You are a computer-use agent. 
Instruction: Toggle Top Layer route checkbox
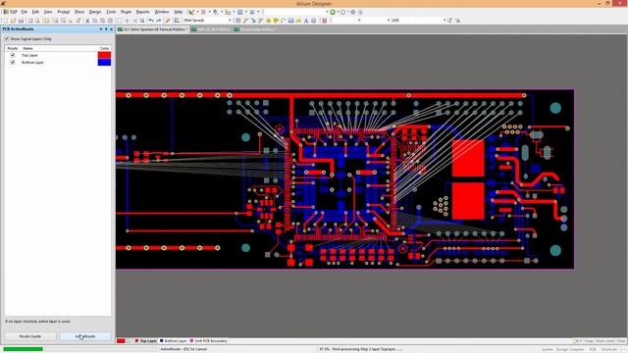pyautogui.click(x=13, y=55)
